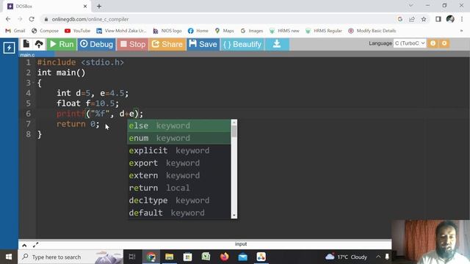Toggle the browser side panel icon
470x264 pixels.
(x=438, y=19)
